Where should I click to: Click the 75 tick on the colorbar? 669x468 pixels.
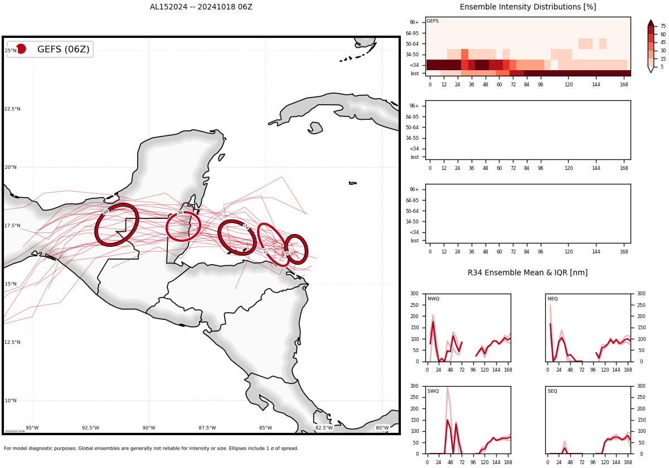(663, 26)
